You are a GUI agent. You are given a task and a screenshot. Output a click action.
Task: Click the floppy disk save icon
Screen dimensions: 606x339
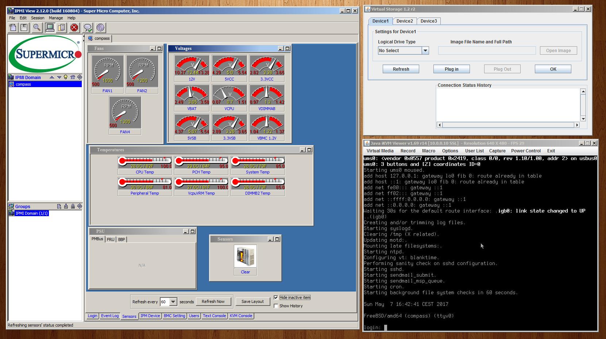coord(24,27)
